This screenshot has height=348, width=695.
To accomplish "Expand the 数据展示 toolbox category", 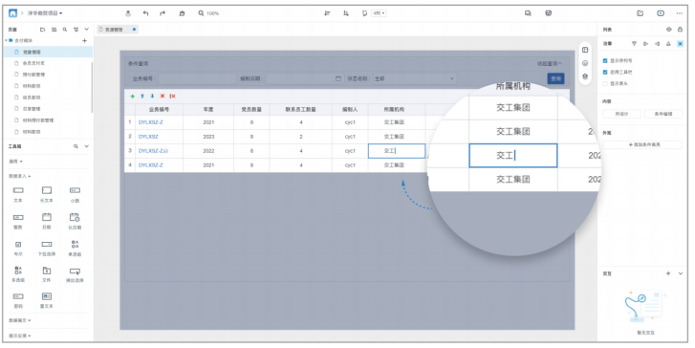I will pos(20,320).
